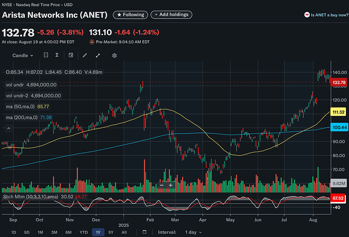Click the Feb label on time axis

tap(150, 220)
